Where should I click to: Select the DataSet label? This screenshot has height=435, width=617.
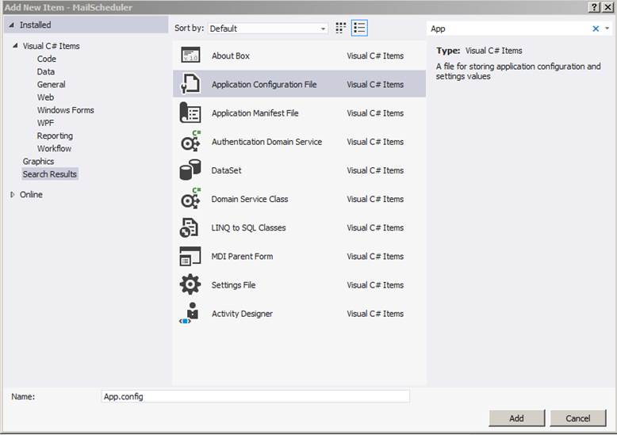(x=226, y=170)
